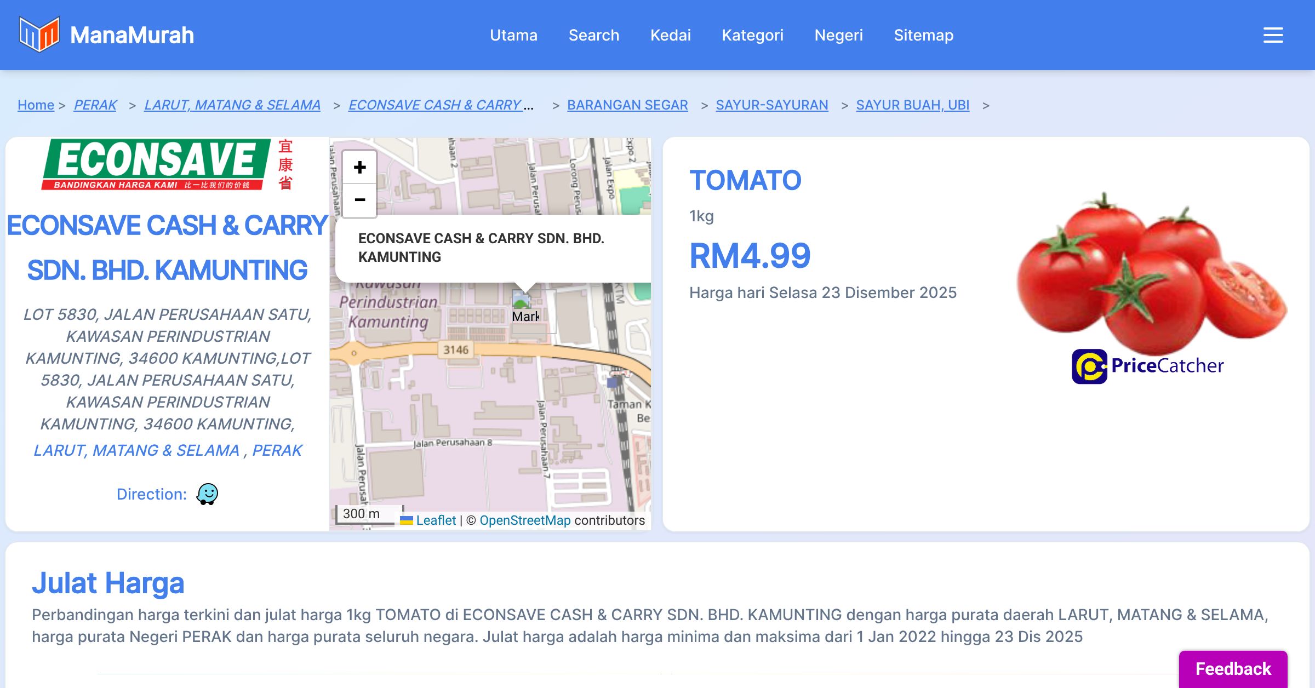Click the PERAK breadcrumb link

coord(95,105)
